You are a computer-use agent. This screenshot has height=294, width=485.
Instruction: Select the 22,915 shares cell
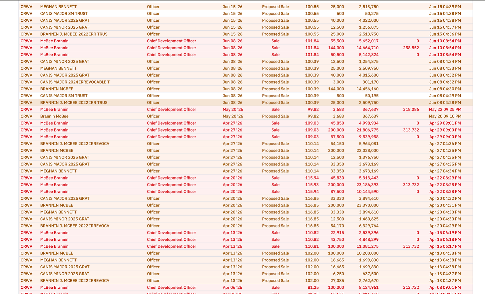point(337,233)
